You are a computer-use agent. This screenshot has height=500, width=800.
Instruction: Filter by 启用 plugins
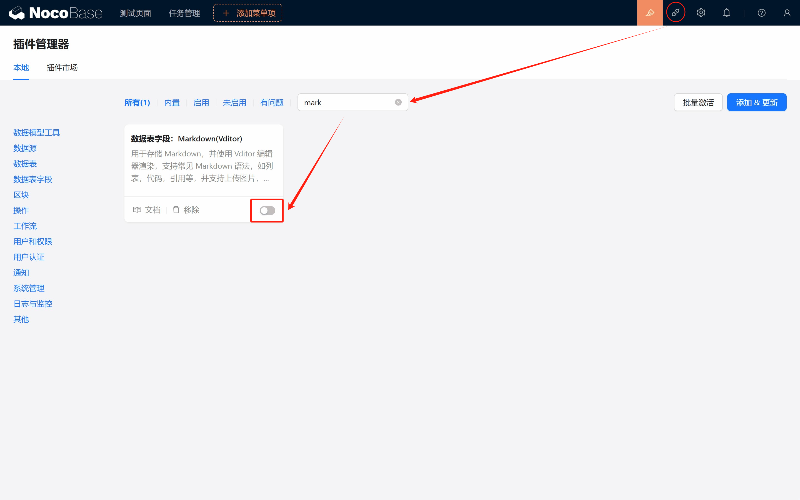[x=201, y=102]
